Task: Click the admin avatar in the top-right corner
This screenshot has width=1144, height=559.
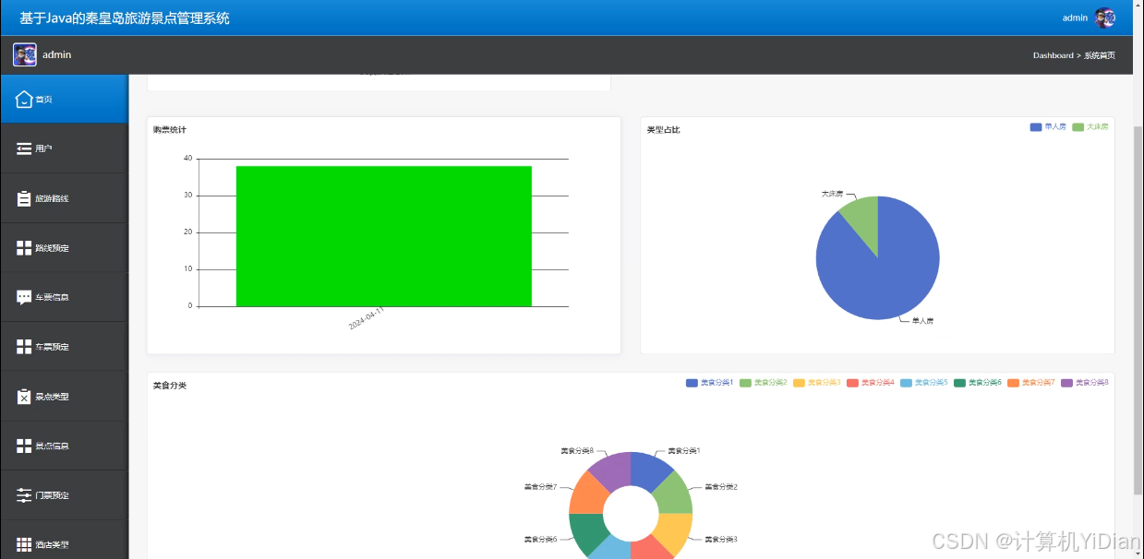Action: 1104,18
